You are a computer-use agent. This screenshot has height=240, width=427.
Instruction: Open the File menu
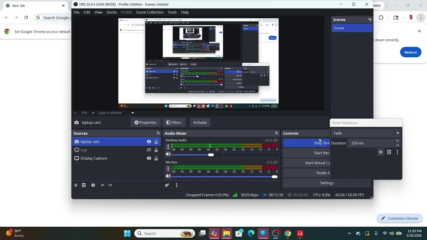[x=76, y=12]
